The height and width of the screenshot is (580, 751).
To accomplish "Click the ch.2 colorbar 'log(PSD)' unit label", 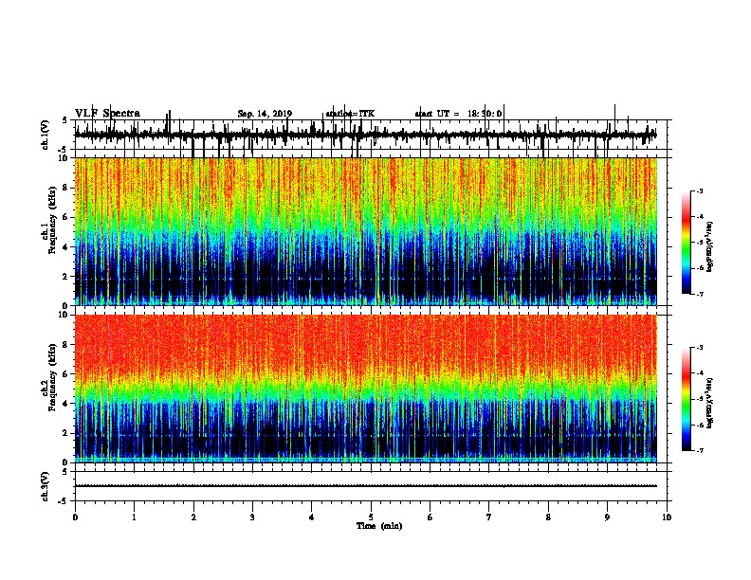I will pos(709,403).
